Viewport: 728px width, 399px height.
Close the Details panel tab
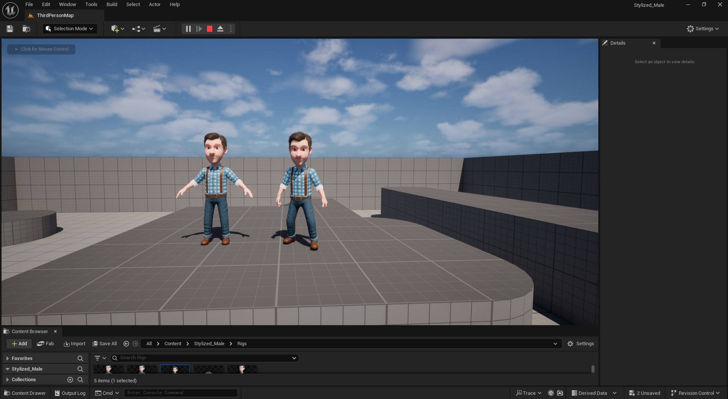pyautogui.click(x=654, y=43)
